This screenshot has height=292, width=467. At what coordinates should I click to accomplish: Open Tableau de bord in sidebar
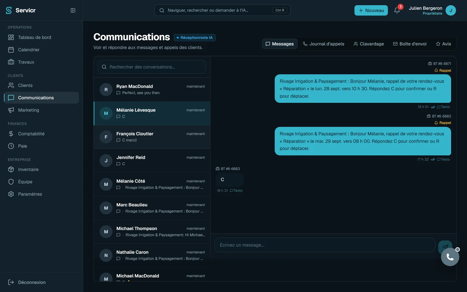pyautogui.click(x=41, y=37)
